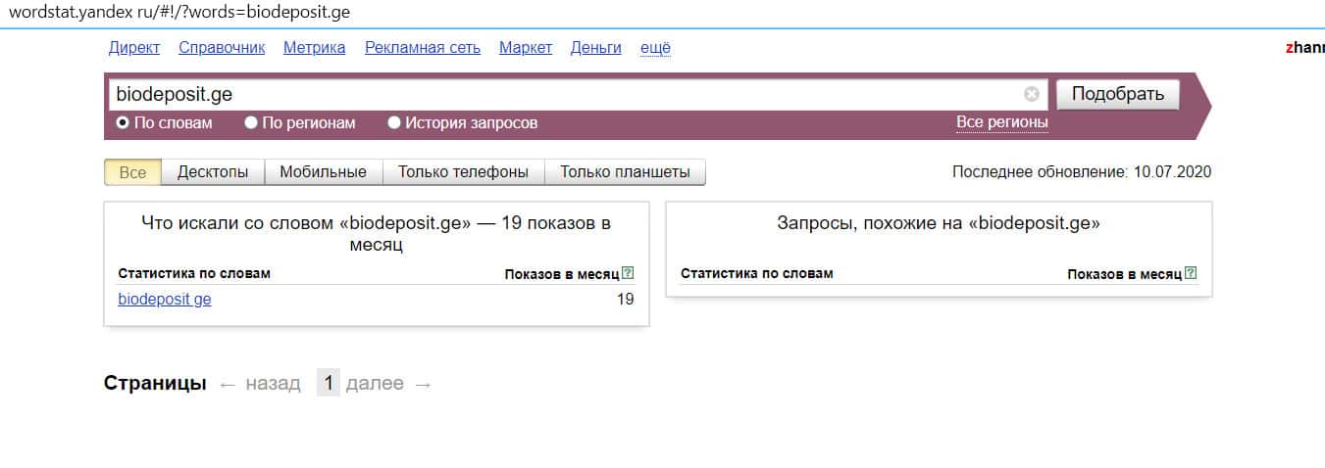Open the 'Все регионы' region selector
This screenshot has height=468, width=1325.
pos(1001,122)
